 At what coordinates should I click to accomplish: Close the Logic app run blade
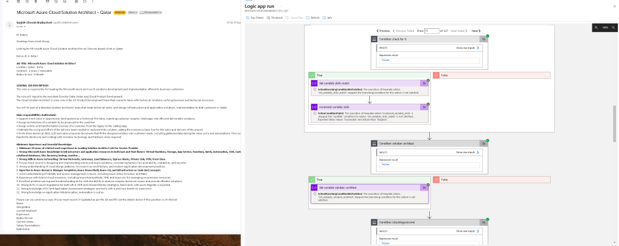point(614,6)
